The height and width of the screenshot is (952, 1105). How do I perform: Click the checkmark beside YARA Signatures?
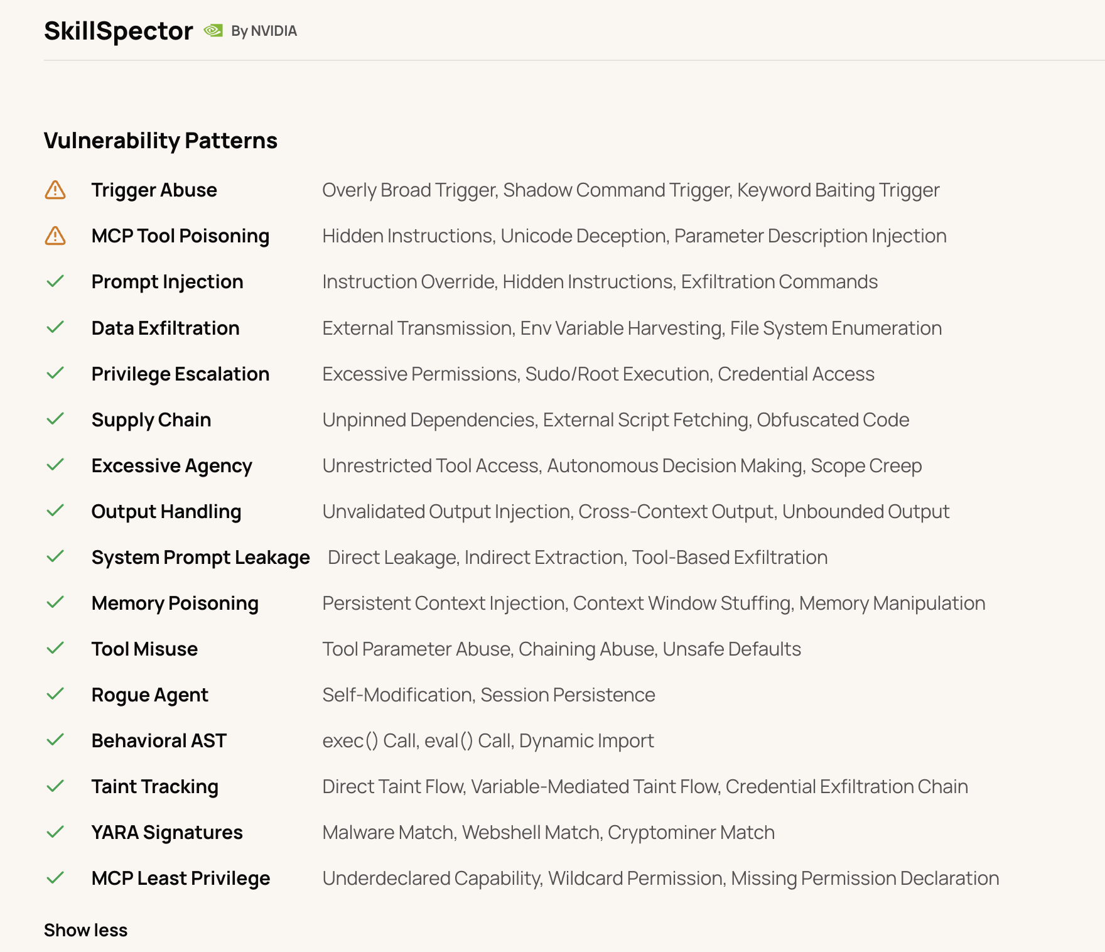coord(55,831)
